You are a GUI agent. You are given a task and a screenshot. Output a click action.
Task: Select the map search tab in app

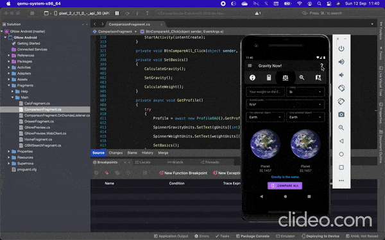318,77
